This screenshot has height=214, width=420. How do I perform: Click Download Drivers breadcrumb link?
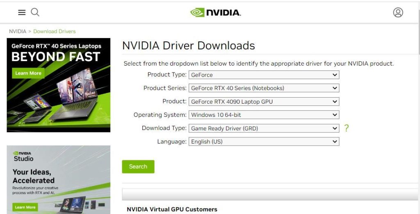click(55, 32)
